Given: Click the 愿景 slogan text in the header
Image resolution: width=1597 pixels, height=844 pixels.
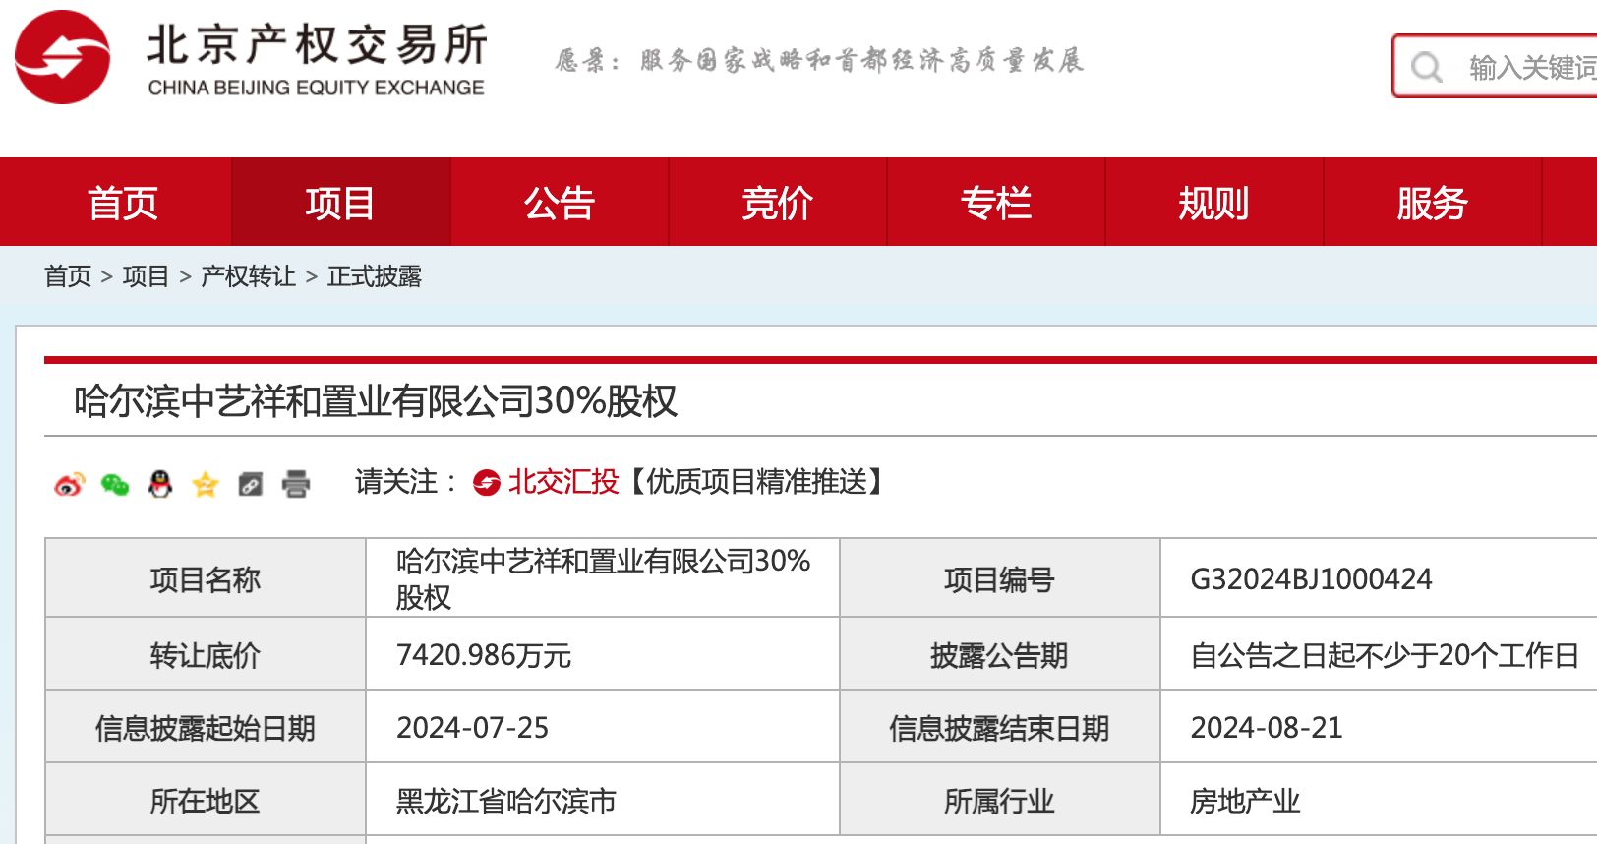Looking at the screenshot, I should 818,60.
